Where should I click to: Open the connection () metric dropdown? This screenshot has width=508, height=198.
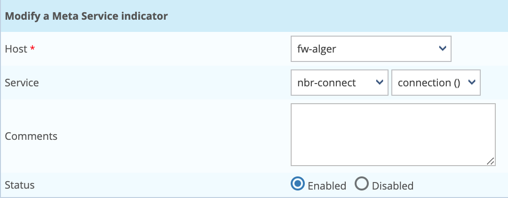click(435, 83)
